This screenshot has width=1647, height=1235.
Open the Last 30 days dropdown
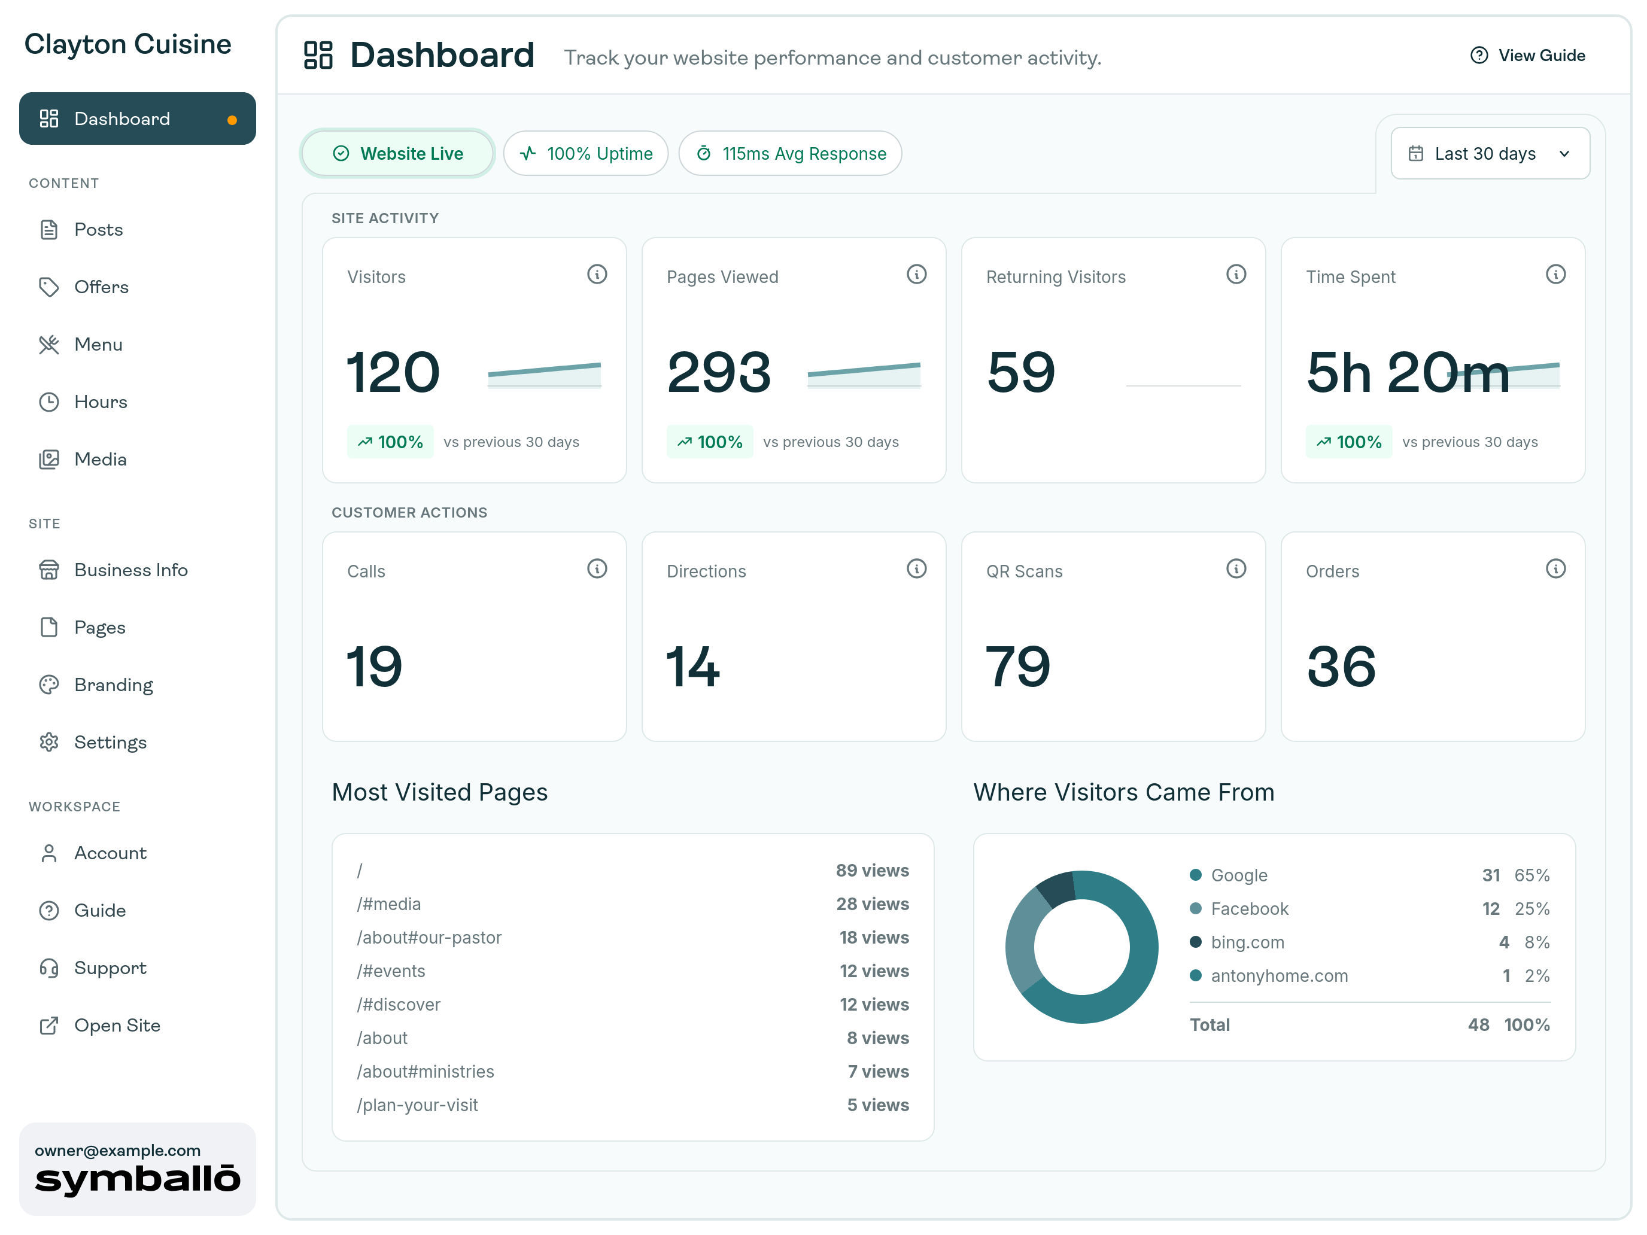(x=1490, y=153)
